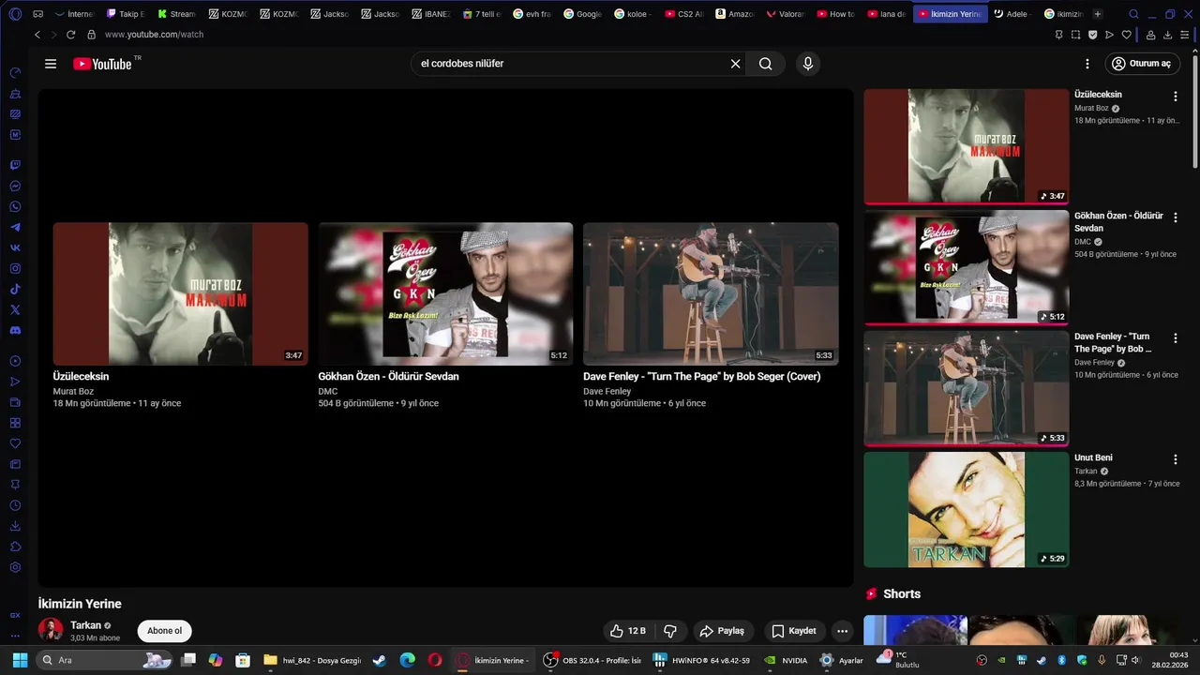This screenshot has height=675, width=1200.
Task: Like the video with thumbs-up button
Action: click(627, 631)
